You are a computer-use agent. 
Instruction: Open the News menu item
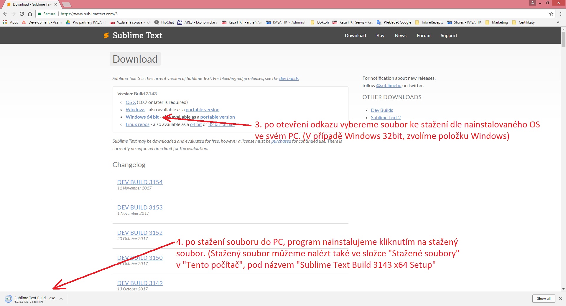(401, 36)
